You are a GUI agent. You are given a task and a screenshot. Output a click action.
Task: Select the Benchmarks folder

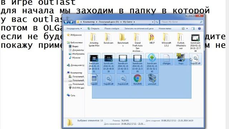123,40
